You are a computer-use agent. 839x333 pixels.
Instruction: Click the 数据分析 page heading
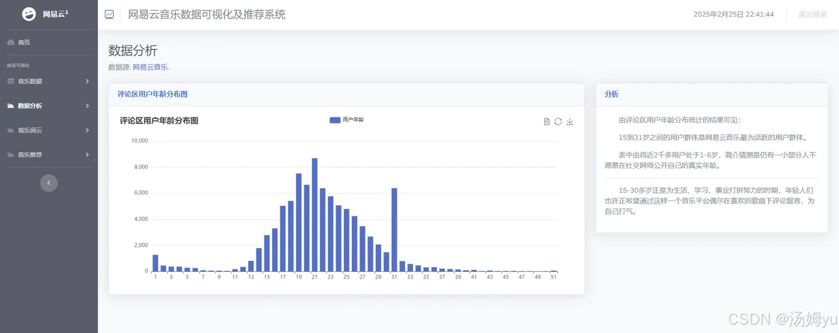(x=133, y=51)
